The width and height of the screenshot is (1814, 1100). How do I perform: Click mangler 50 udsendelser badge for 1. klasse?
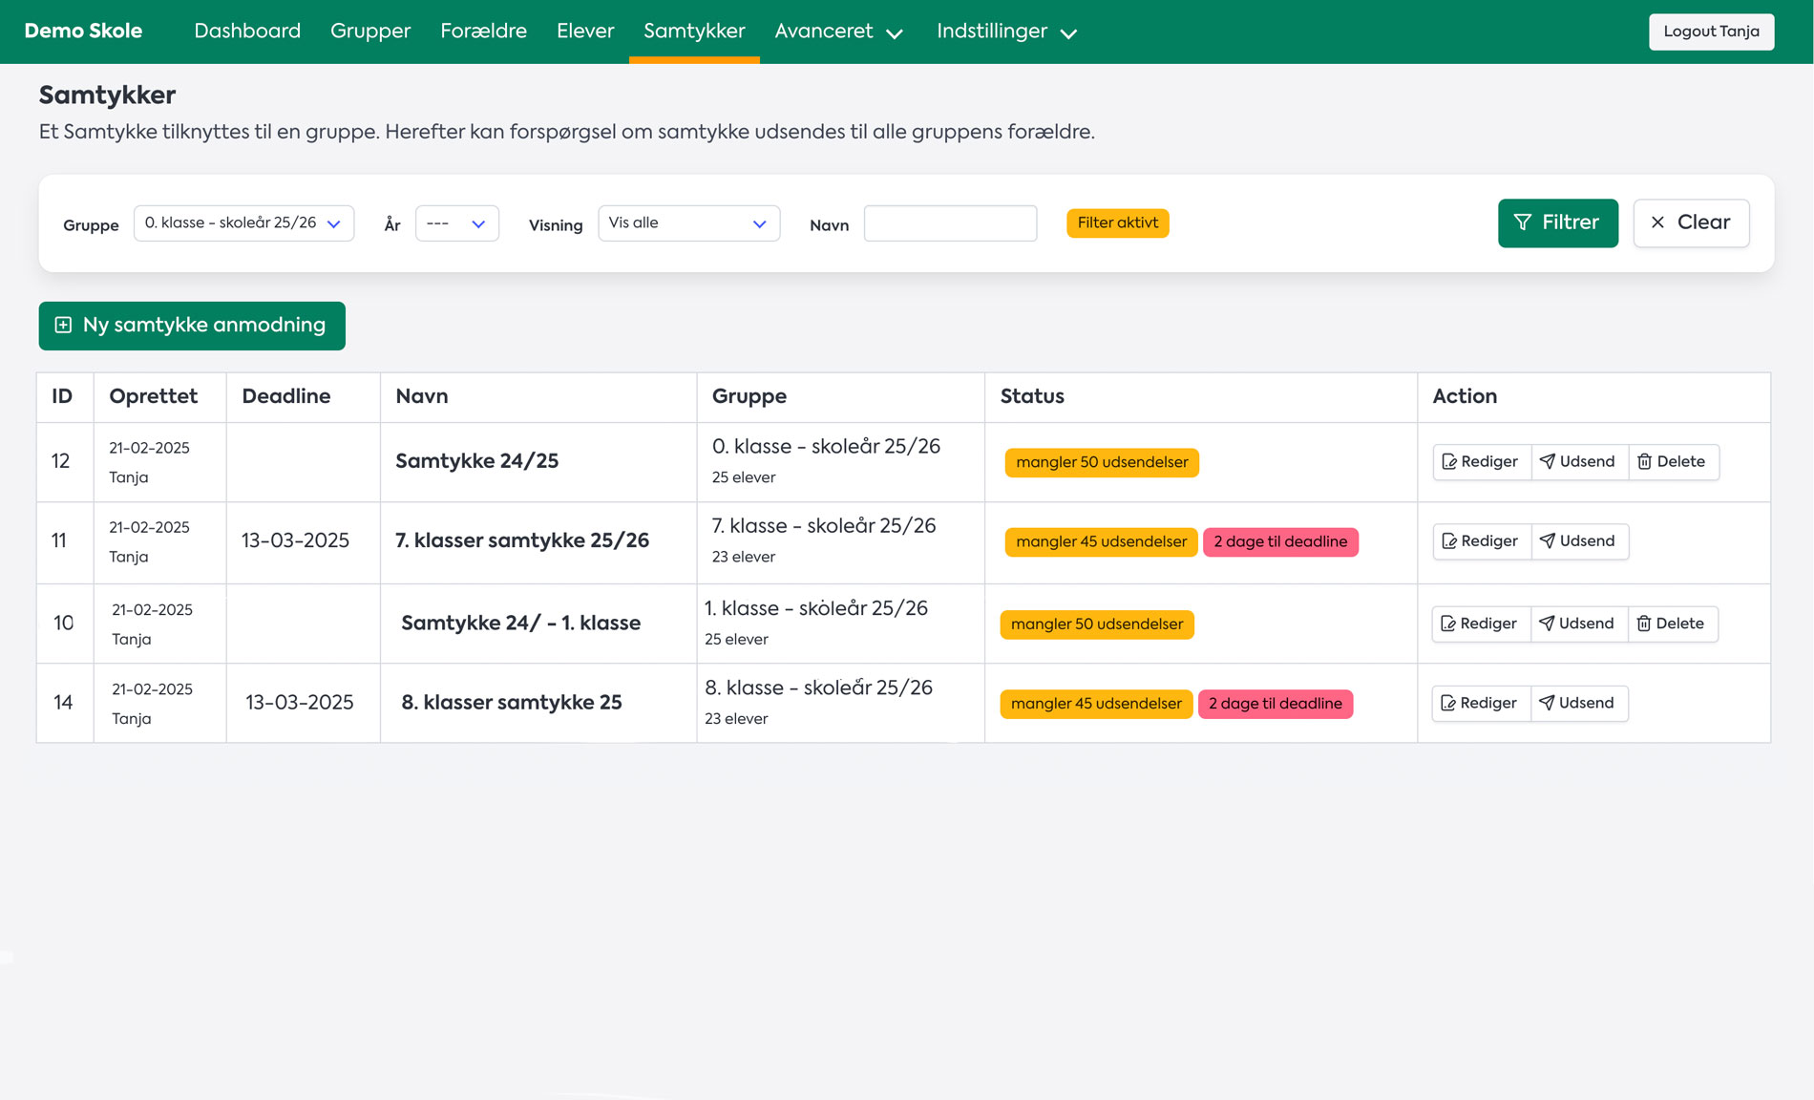(x=1096, y=624)
